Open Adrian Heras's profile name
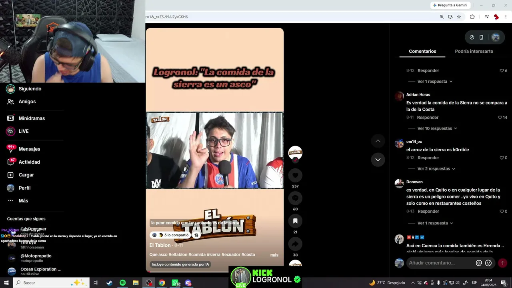Viewport: 512px width, 288px height. [x=418, y=95]
